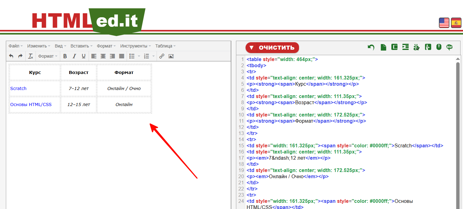Viewport: 463px width, 209px height.
Task: Redo the last action in visual editor
Action: (x=20, y=56)
